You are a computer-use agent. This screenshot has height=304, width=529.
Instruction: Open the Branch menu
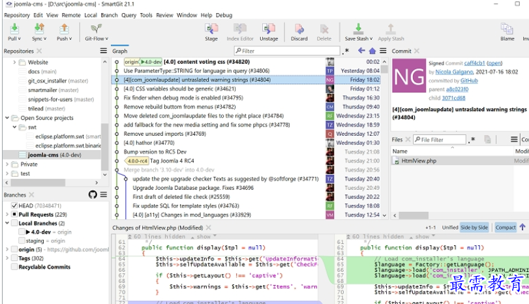pos(109,15)
